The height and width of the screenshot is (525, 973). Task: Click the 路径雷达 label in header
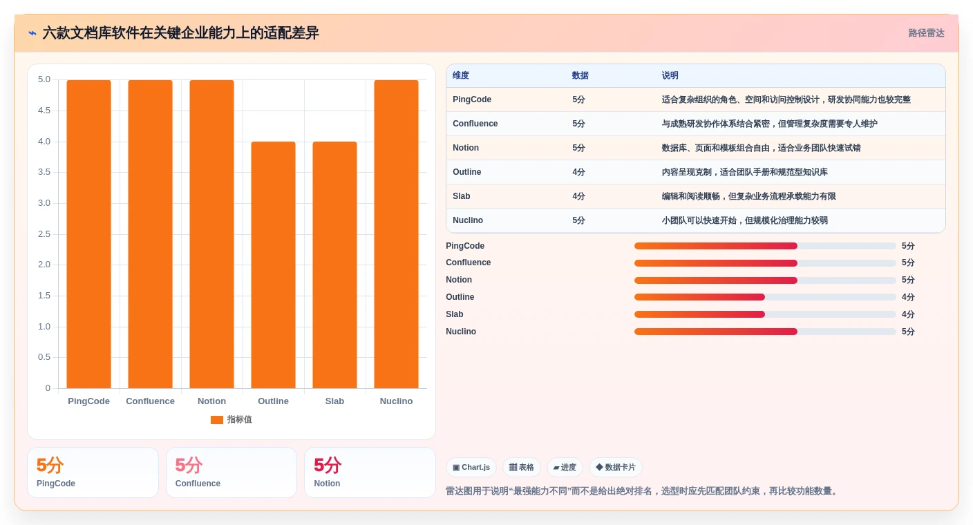point(926,33)
